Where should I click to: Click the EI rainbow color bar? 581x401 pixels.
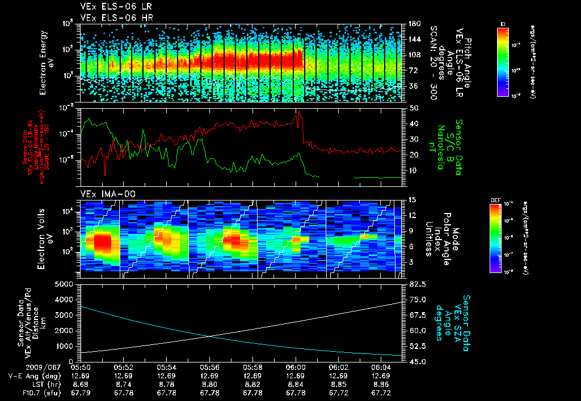[x=503, y=62]
